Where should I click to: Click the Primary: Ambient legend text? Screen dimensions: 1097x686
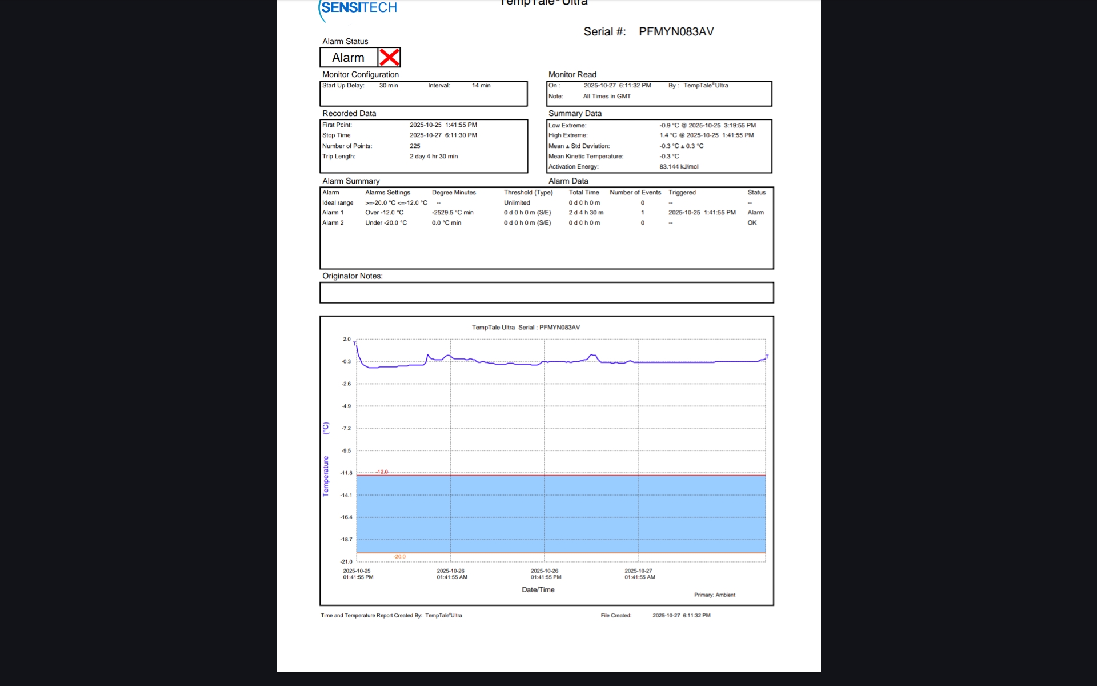pos(714,595)
